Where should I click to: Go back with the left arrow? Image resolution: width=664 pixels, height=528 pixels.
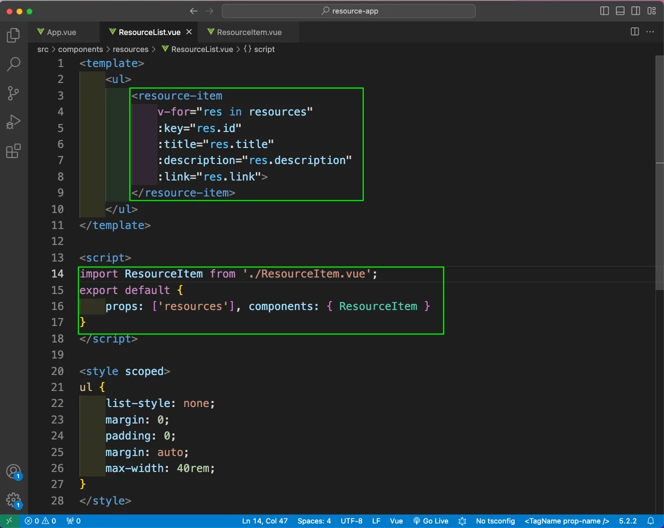194,11
